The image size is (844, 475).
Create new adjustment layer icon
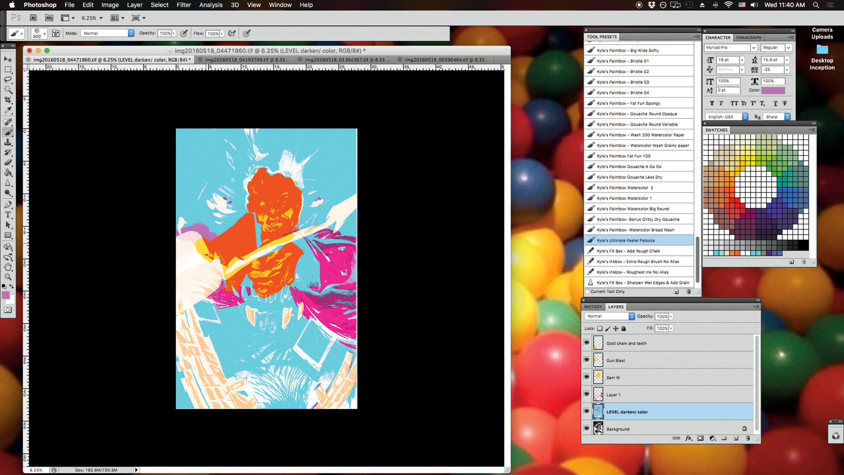(712, 438)
